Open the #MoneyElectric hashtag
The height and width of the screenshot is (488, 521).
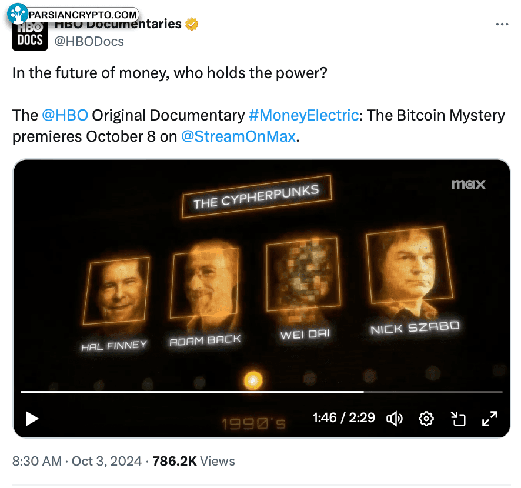point(303,115)
